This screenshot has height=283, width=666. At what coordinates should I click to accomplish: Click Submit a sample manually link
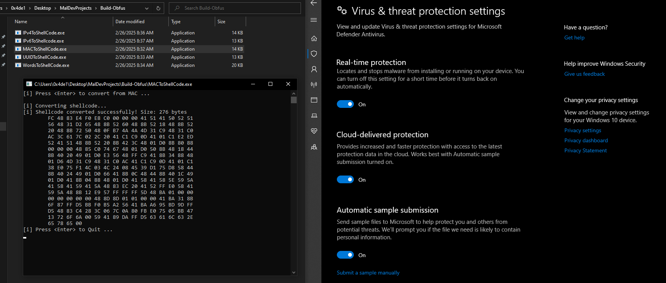[368, 273]
